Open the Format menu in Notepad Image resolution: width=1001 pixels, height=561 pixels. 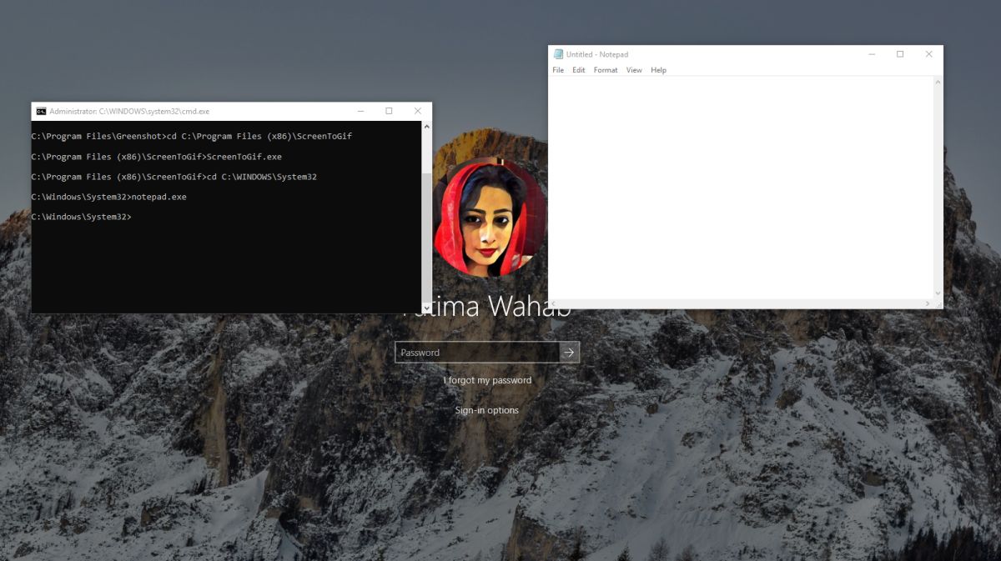(x=605, y=70)
